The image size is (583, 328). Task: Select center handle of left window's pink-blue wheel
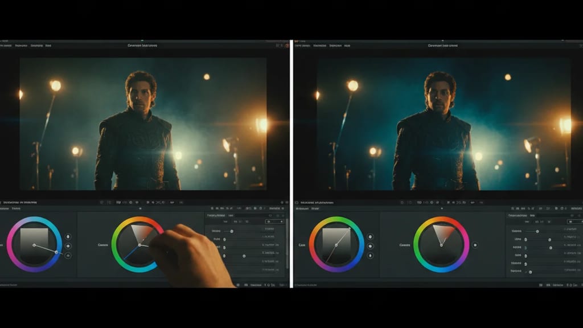click(34, 245)
